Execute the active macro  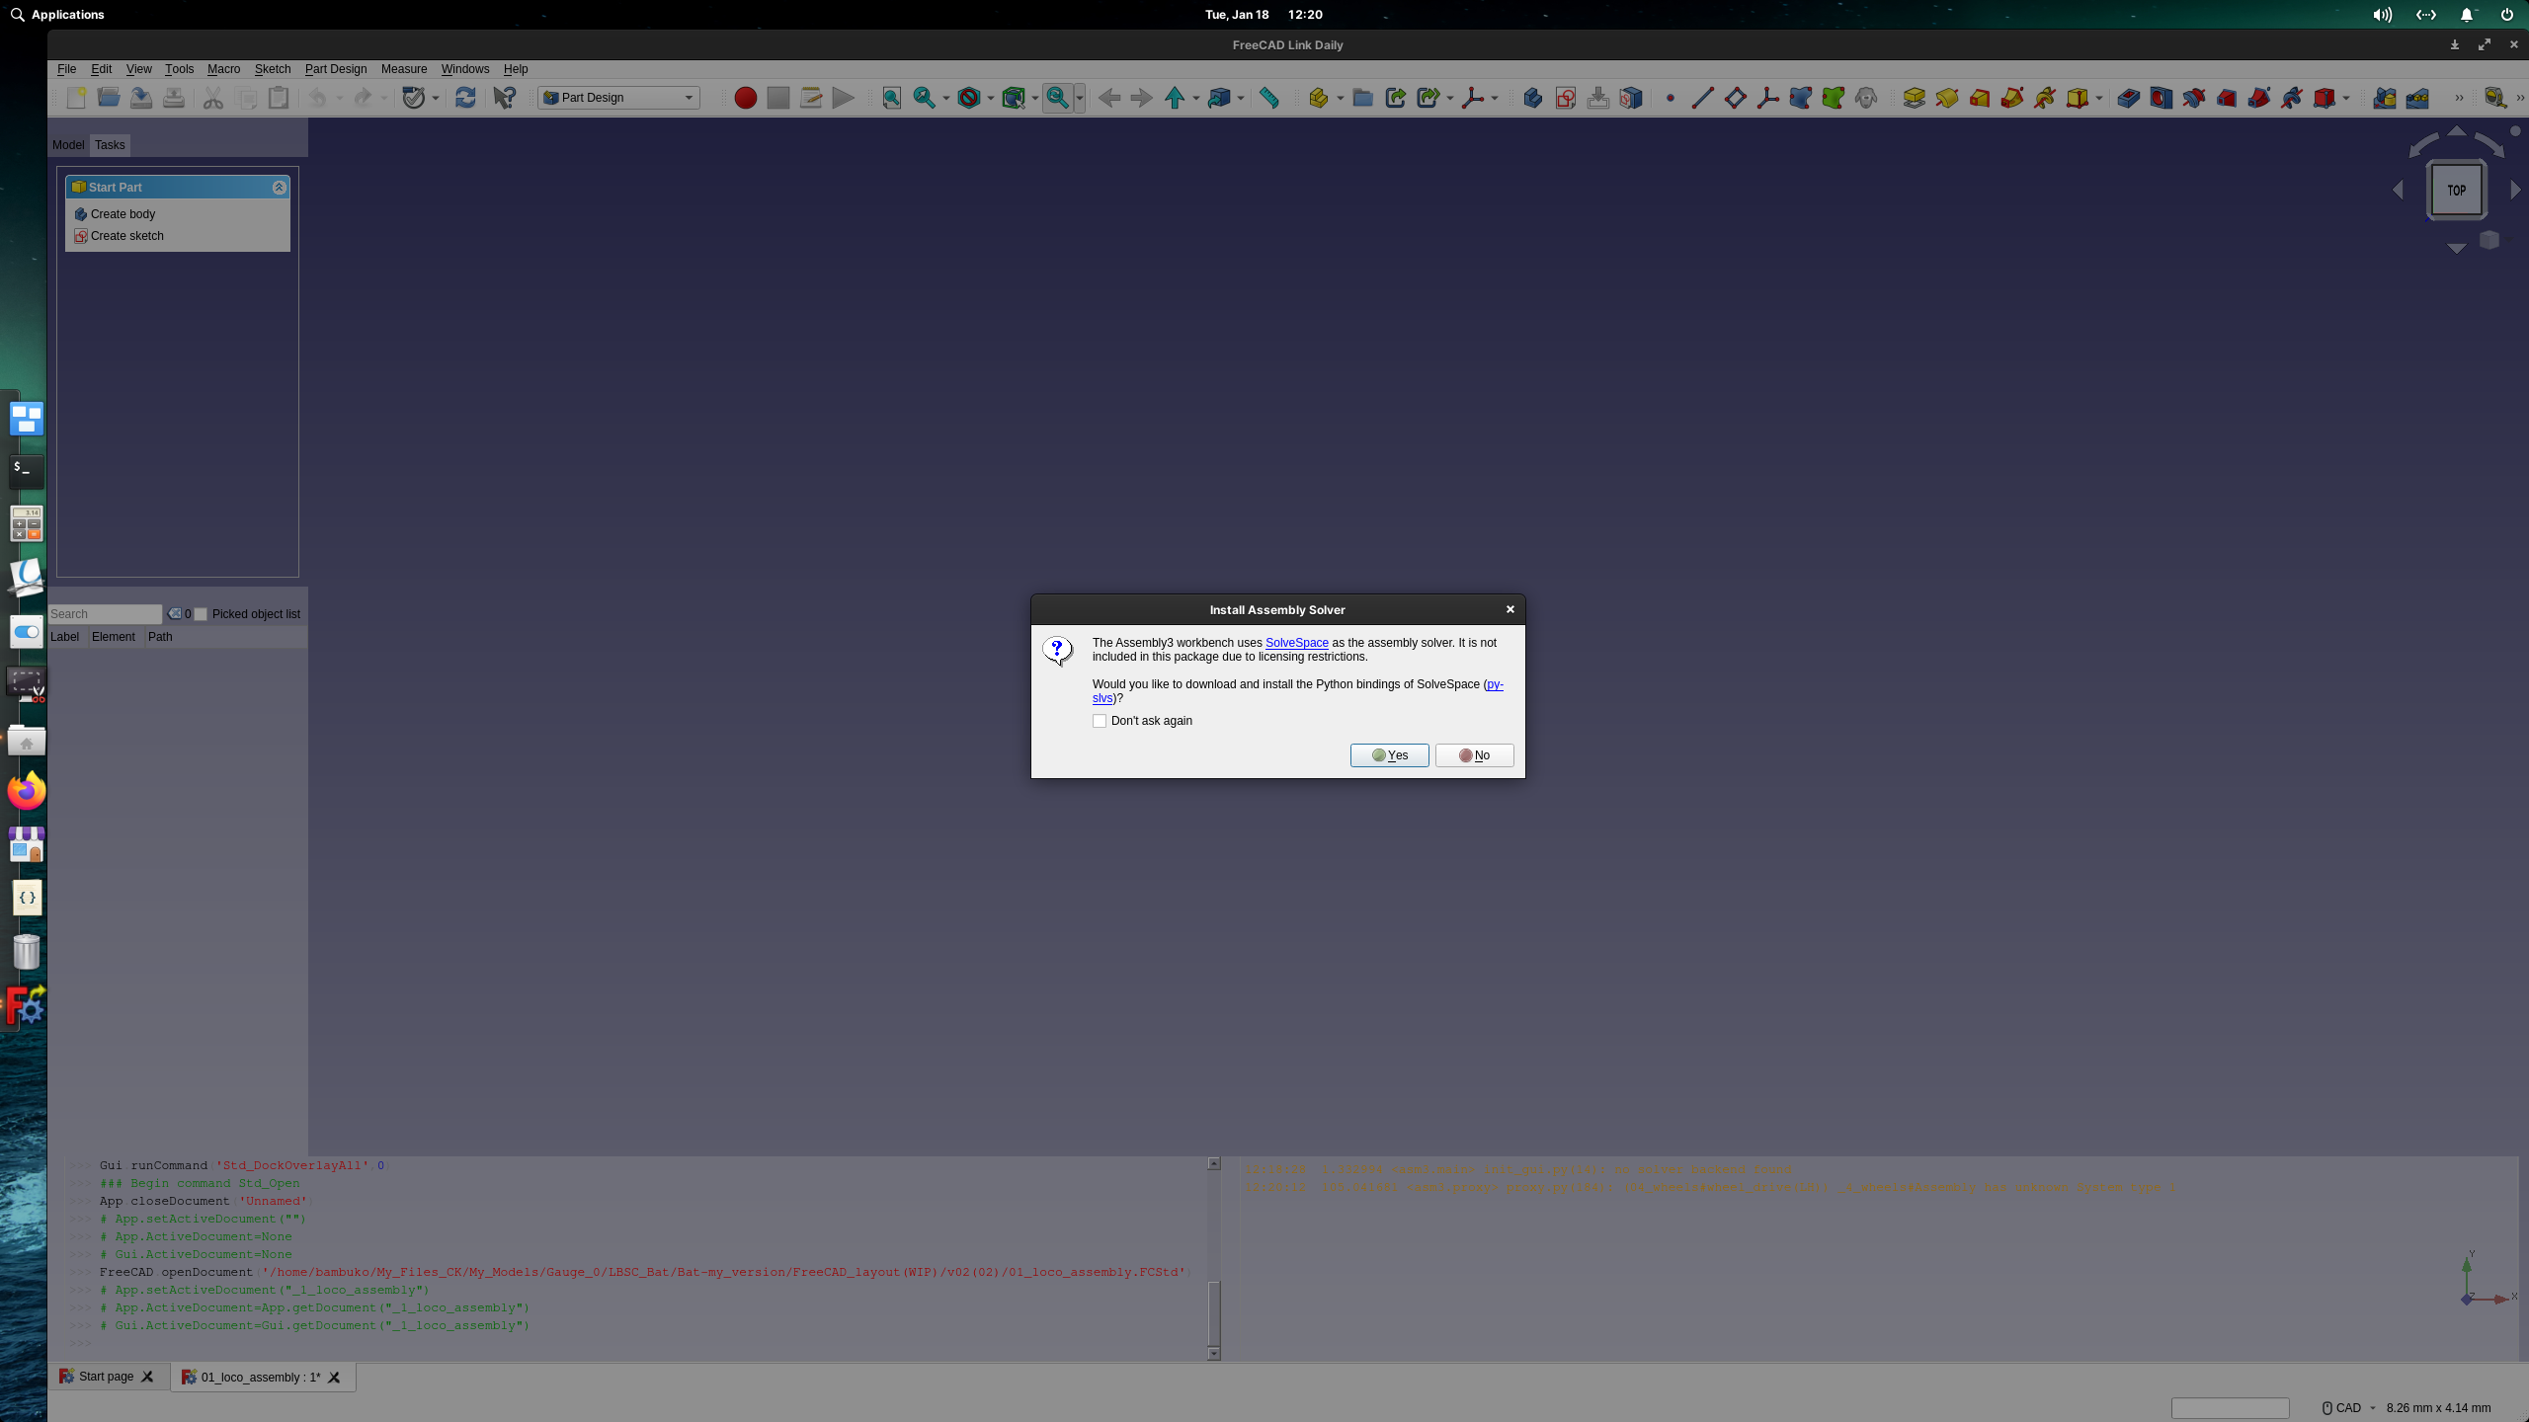click(843, 98)
